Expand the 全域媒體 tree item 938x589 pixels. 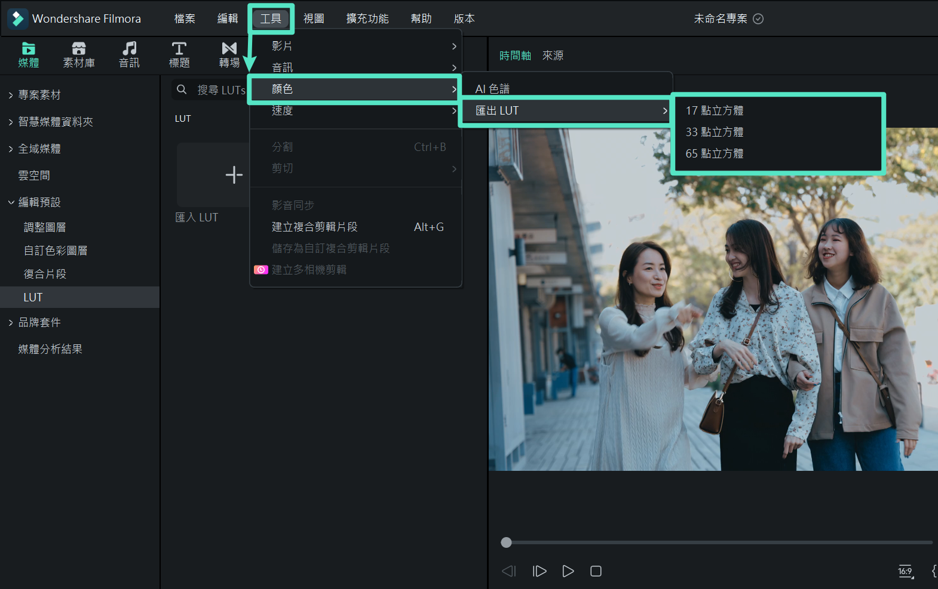(x=11, y=149)
